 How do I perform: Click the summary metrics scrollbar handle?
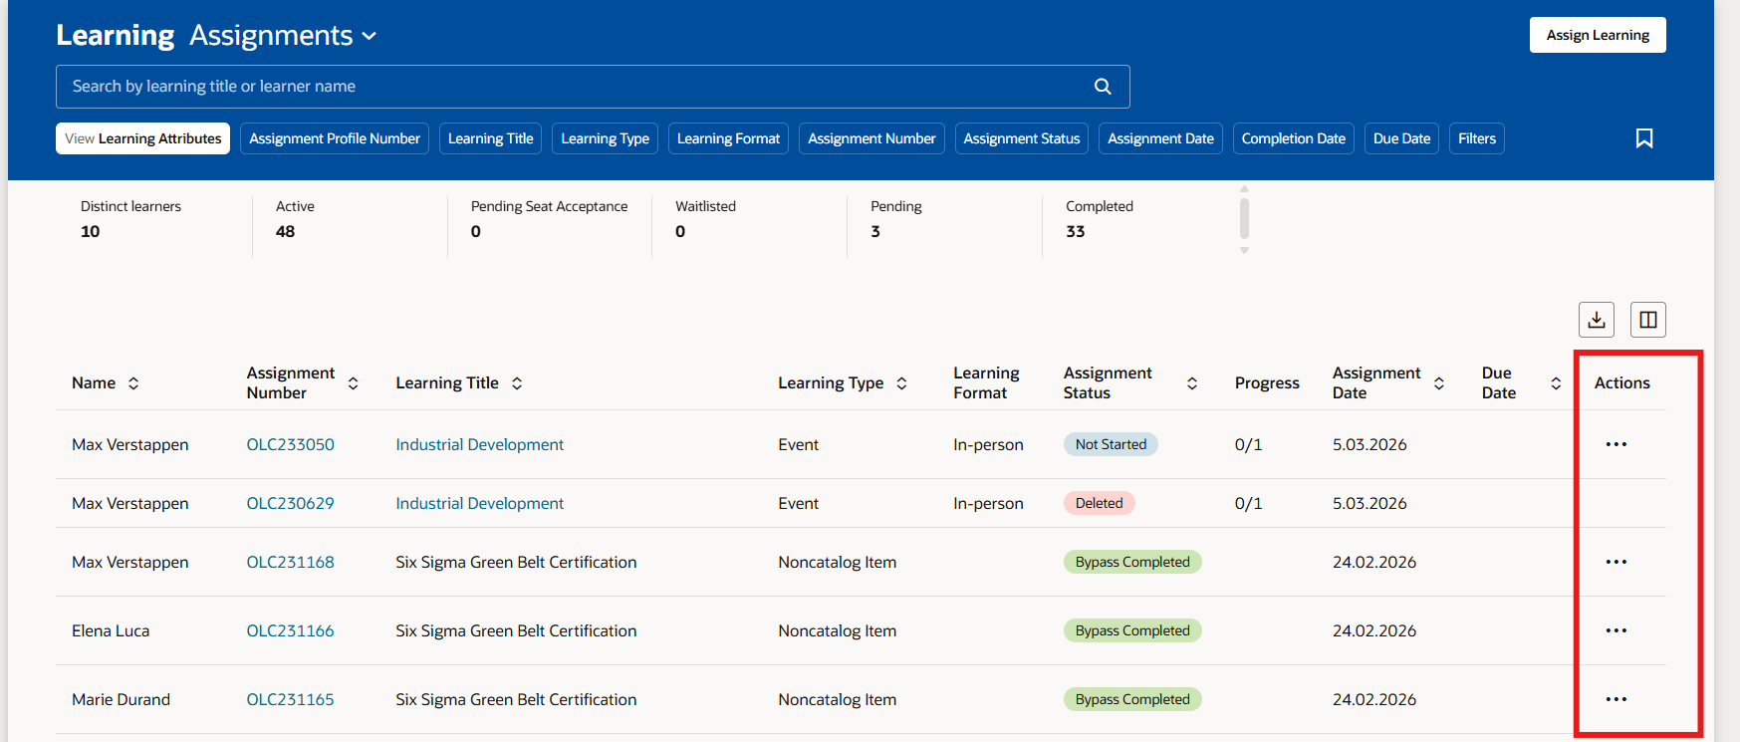[x=1244, y=218]
